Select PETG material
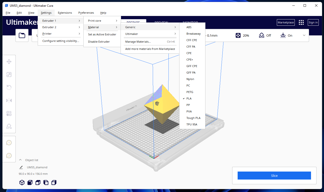Viewport: 324px width, 192px height. [x=192, y=92]
